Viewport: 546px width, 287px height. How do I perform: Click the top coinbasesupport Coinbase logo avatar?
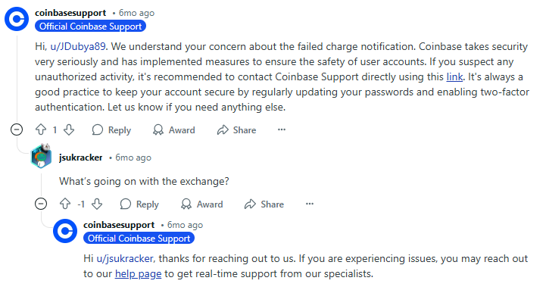(17, 19)
